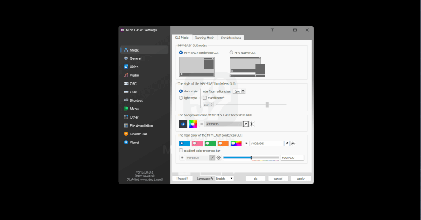Click the translucency slider handle

point(267,105)
